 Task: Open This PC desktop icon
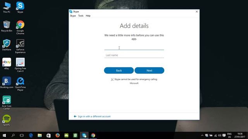point(7,7)
